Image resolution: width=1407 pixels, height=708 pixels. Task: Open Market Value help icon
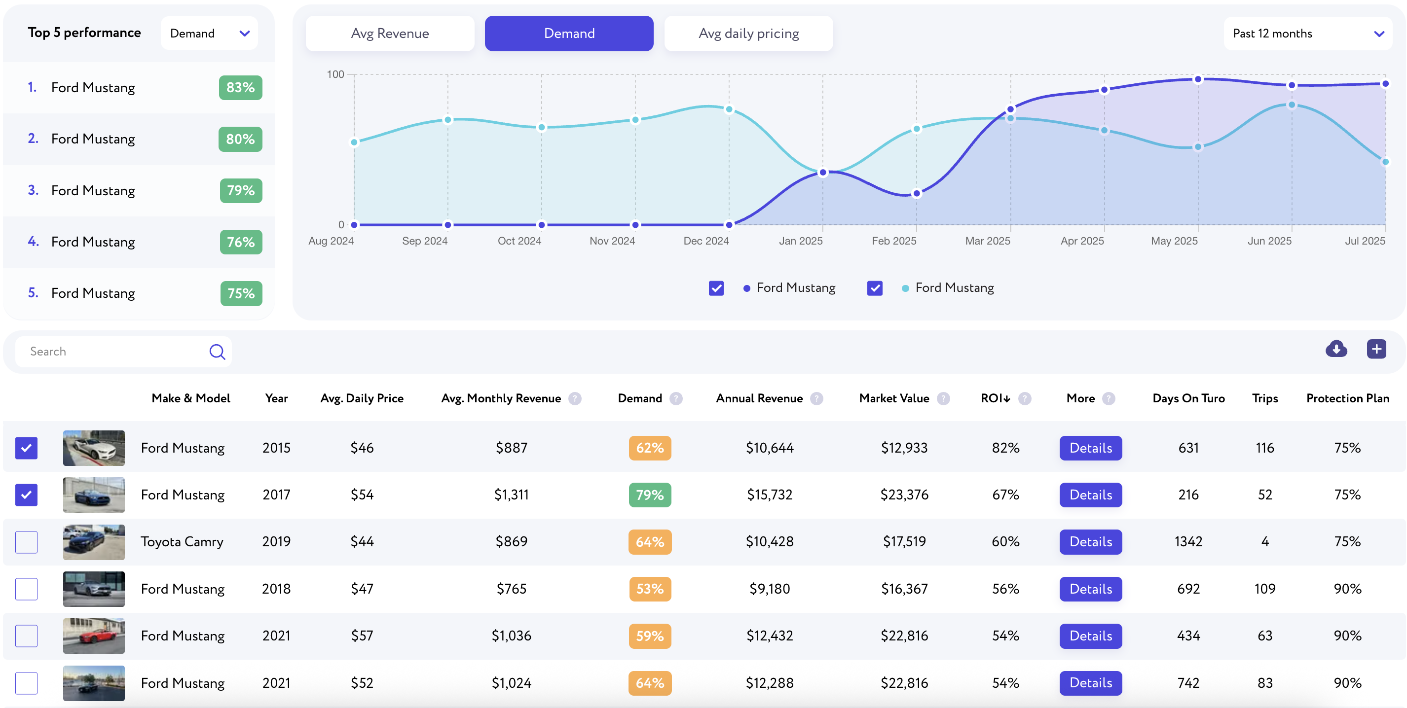pyautogui.click(x=943, y=398)
